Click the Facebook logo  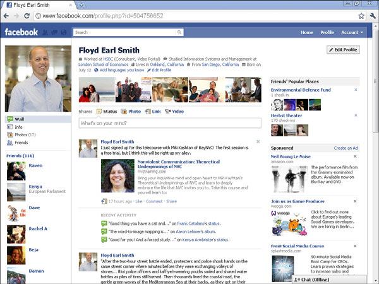(21, 32)
